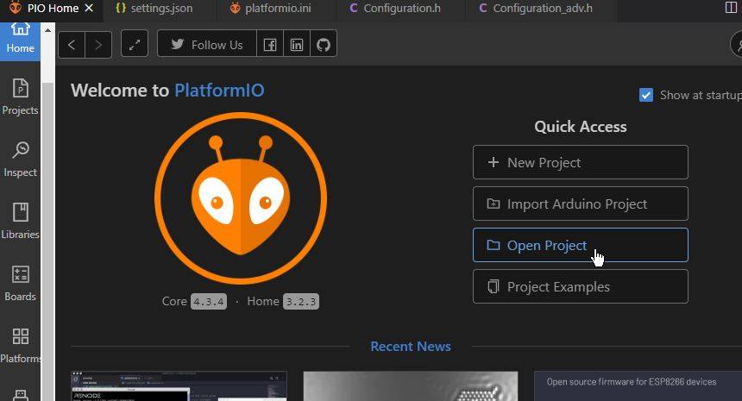Open the Boards sidebar section
The width and height of the screenshot is (742, 401).
(20, 283)
